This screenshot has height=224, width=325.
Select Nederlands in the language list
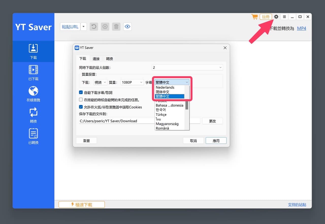click(x=170, y=87)
